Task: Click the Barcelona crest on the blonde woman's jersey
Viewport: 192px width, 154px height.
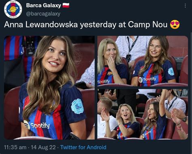Action: click(110, 74)
